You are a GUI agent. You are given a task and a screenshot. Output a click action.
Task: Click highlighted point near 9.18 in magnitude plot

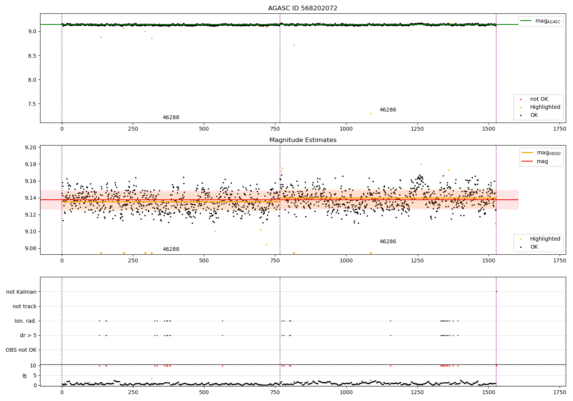click(x=421, y=164)
